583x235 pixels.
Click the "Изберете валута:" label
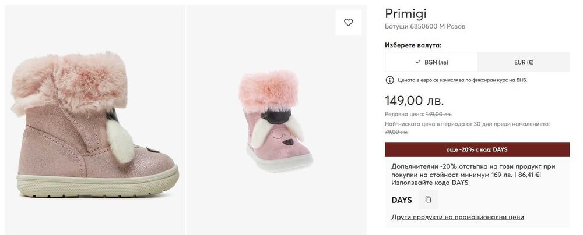[413, 45]
